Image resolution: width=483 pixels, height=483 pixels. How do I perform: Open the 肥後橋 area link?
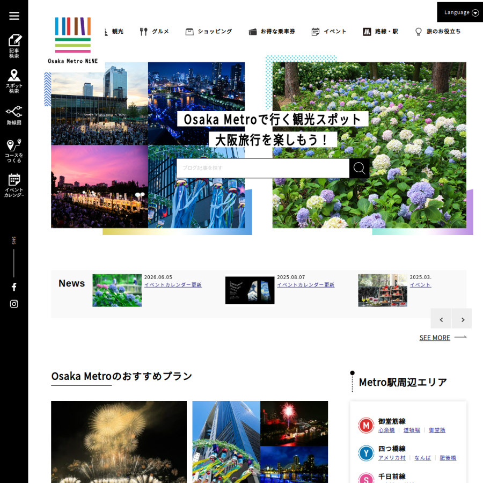point(448,458)
